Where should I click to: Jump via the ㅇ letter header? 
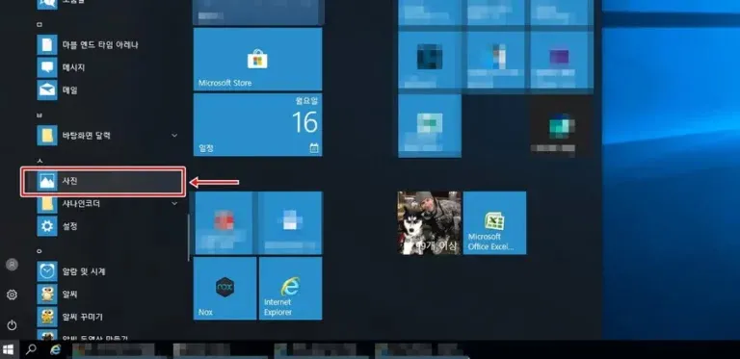[x=40, y=251]
